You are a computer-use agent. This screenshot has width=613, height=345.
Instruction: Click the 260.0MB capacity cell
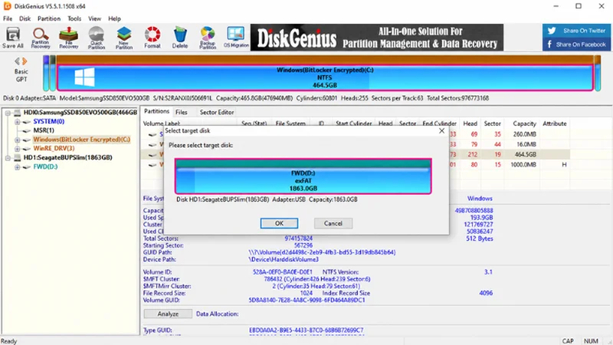[524, 134]
